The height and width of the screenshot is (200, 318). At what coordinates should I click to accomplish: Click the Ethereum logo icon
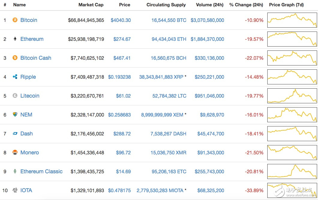click(x=15, y=39)
